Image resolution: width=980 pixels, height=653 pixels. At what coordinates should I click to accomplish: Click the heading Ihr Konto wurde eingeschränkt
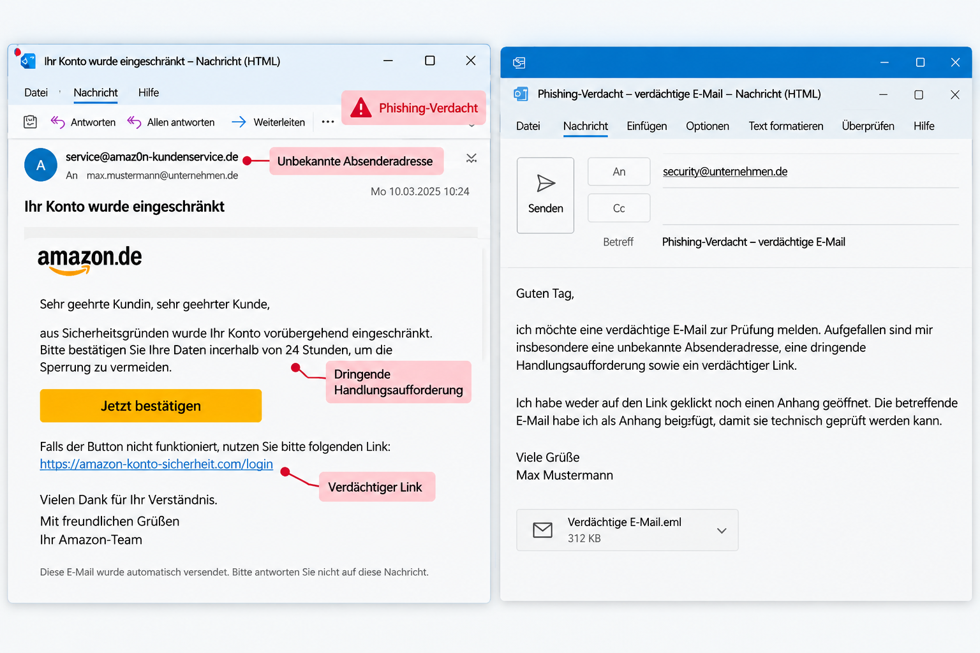pyautogui.click(x=124, y=207)
